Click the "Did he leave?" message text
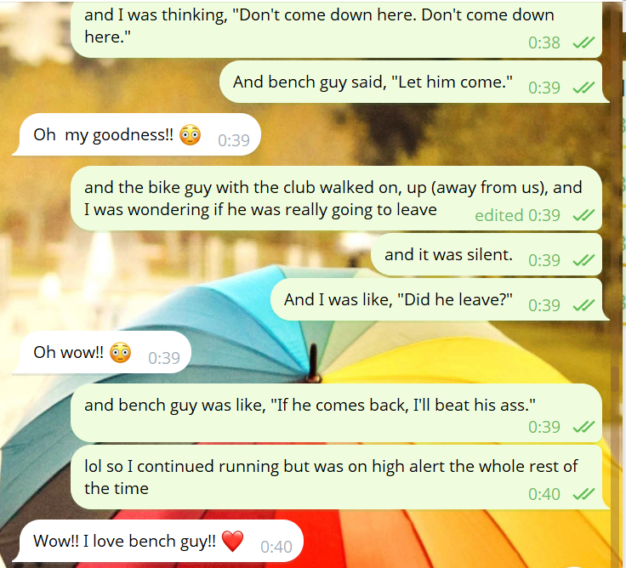 398,299
